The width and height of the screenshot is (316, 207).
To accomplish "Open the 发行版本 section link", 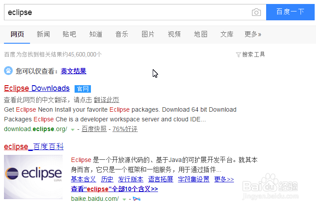I will click(131, 179).
